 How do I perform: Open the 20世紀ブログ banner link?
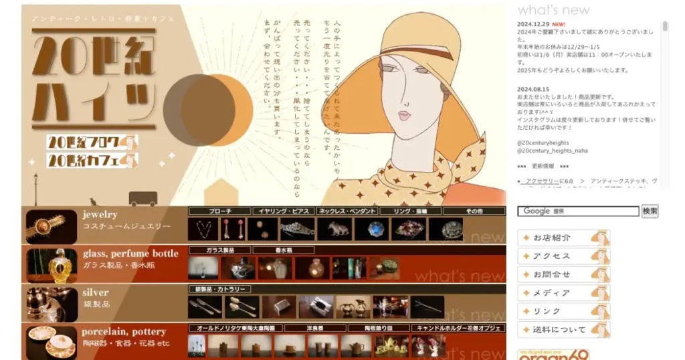92,143
